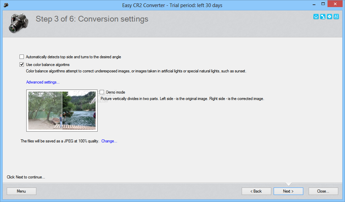Click the feedback speech-bubble person icon
This screenshot has width=345, height=202.
pos(323,16)
